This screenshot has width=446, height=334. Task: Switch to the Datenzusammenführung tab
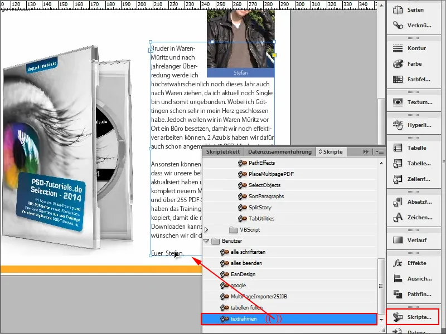pyautogui.click(x=280, y=151)
